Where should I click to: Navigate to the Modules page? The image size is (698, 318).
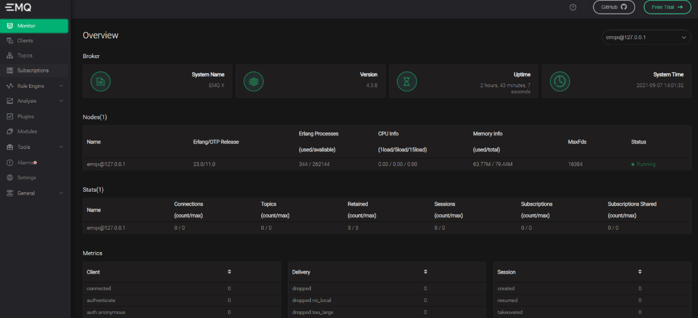tap(34, 132)
